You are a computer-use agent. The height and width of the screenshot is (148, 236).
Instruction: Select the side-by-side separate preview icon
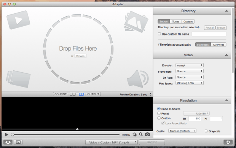(x=72, y=94)
